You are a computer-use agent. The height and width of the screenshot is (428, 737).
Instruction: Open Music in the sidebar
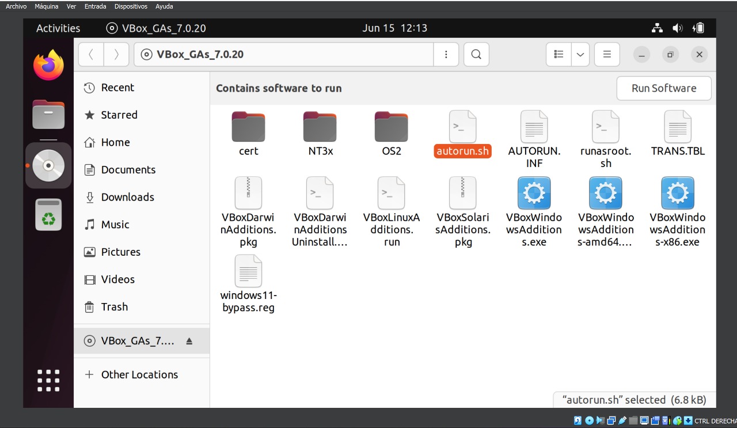click(142, 225)
